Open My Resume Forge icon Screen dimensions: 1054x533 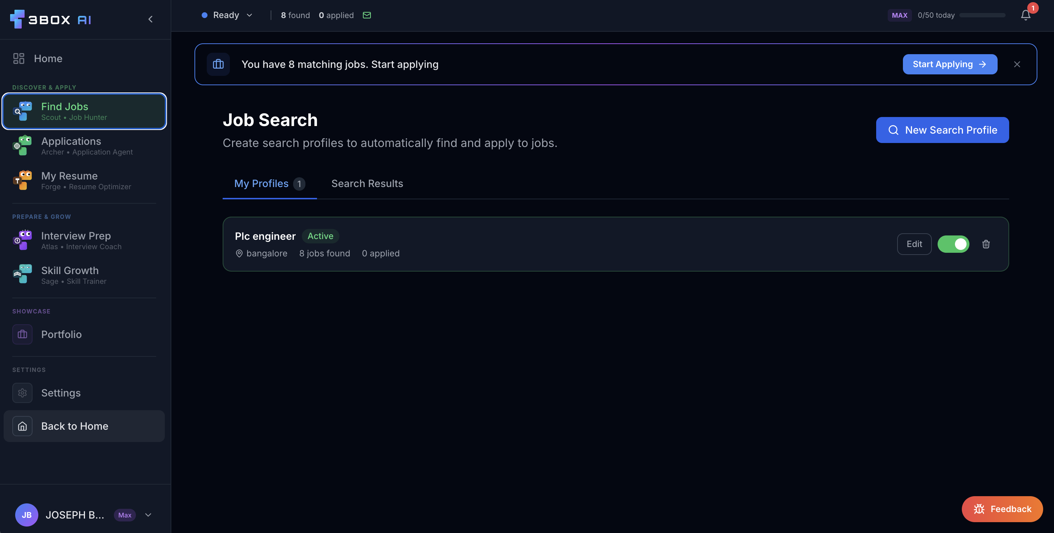pyautogui.click(x=22, y=180)
